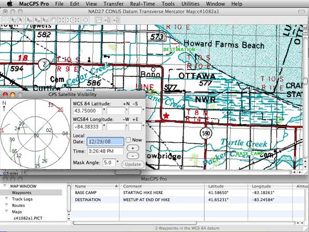The image size is (309, 232).
Task: Toggle the Now checkbox
Action: click(x=128, y=140)
